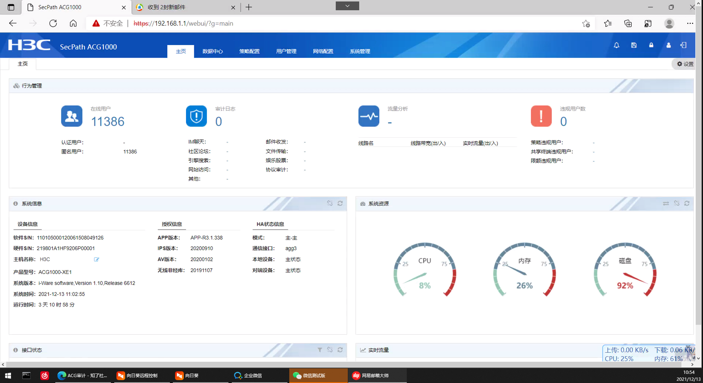The width and height of the screenshot is (703, 383).
Task: Switch to 系统管理 tab
Action: point(360,51)
